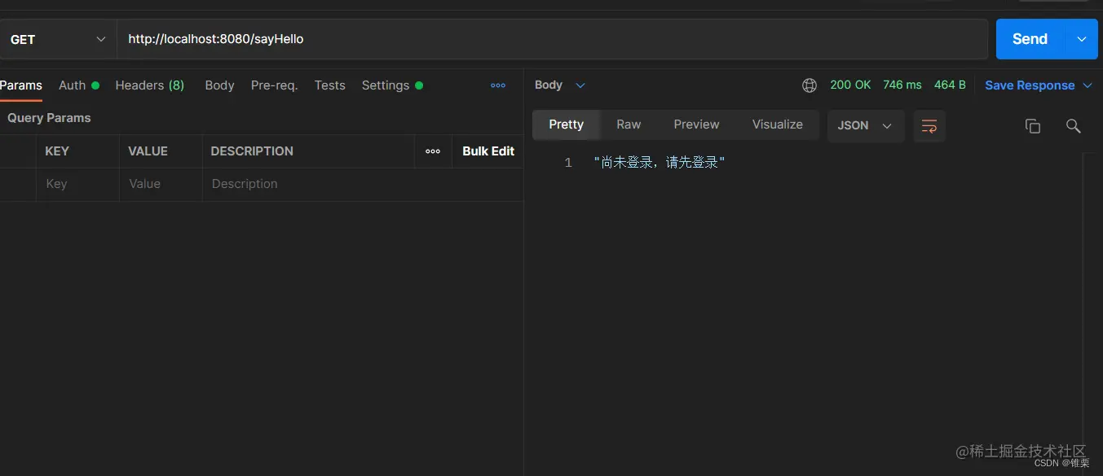
Task: Click the KEY column header
Action: [x=57, y=151]
